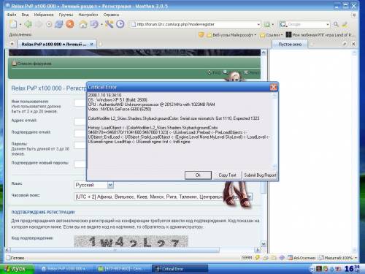The width and height of the screenshot is (365, 274).
Task: Click the green Back arrow icon
Action: [28, 24]
